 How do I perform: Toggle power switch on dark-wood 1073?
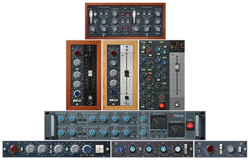[x=90, y=103]
